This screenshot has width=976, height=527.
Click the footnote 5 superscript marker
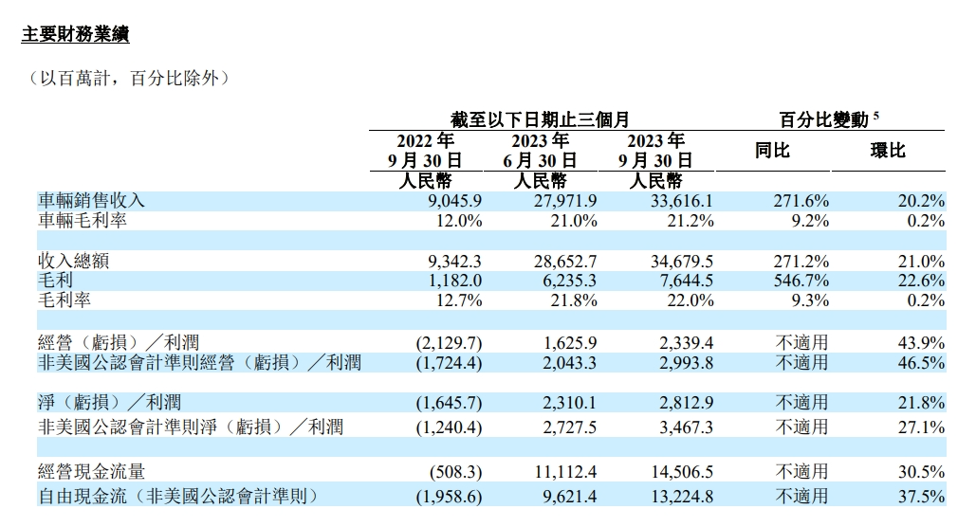click(x=876, y=115)
